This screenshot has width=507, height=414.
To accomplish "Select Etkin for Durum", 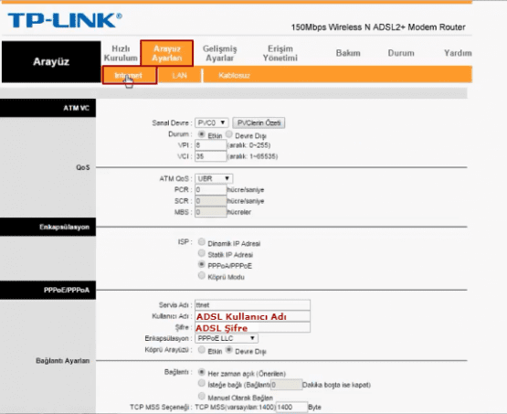I will tap(202, 134).
